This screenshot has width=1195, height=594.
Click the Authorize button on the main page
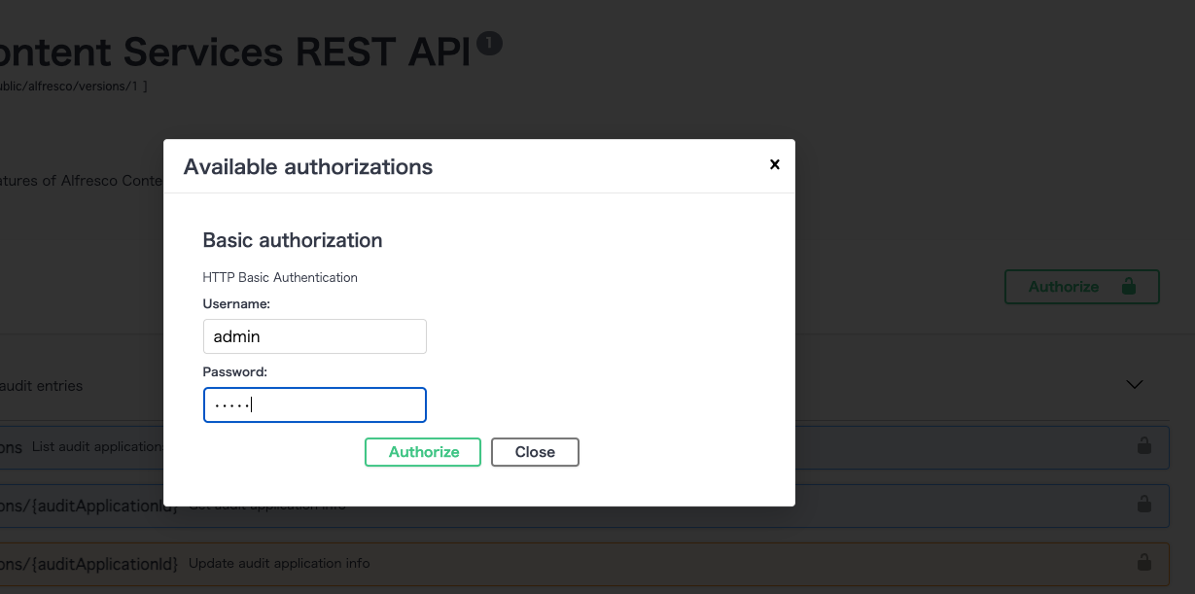[1064, 286]
